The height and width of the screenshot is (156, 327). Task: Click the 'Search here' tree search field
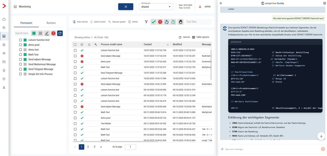pyautogui.click(x=22, y=33)
